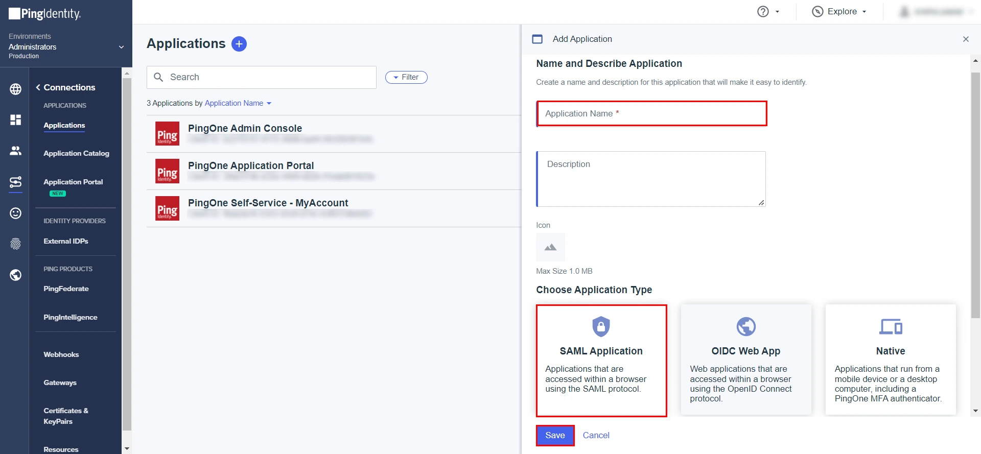Click the PingIdentity logo
The image size is (981, 454).
(x=45, y=14)
